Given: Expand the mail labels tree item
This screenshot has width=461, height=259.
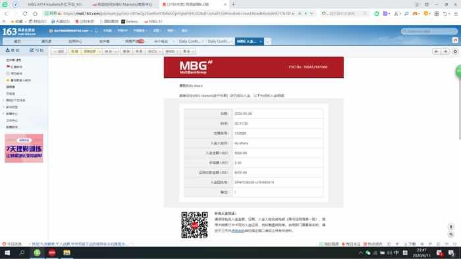Looking at the screenshot, I should tap(3, 107).
